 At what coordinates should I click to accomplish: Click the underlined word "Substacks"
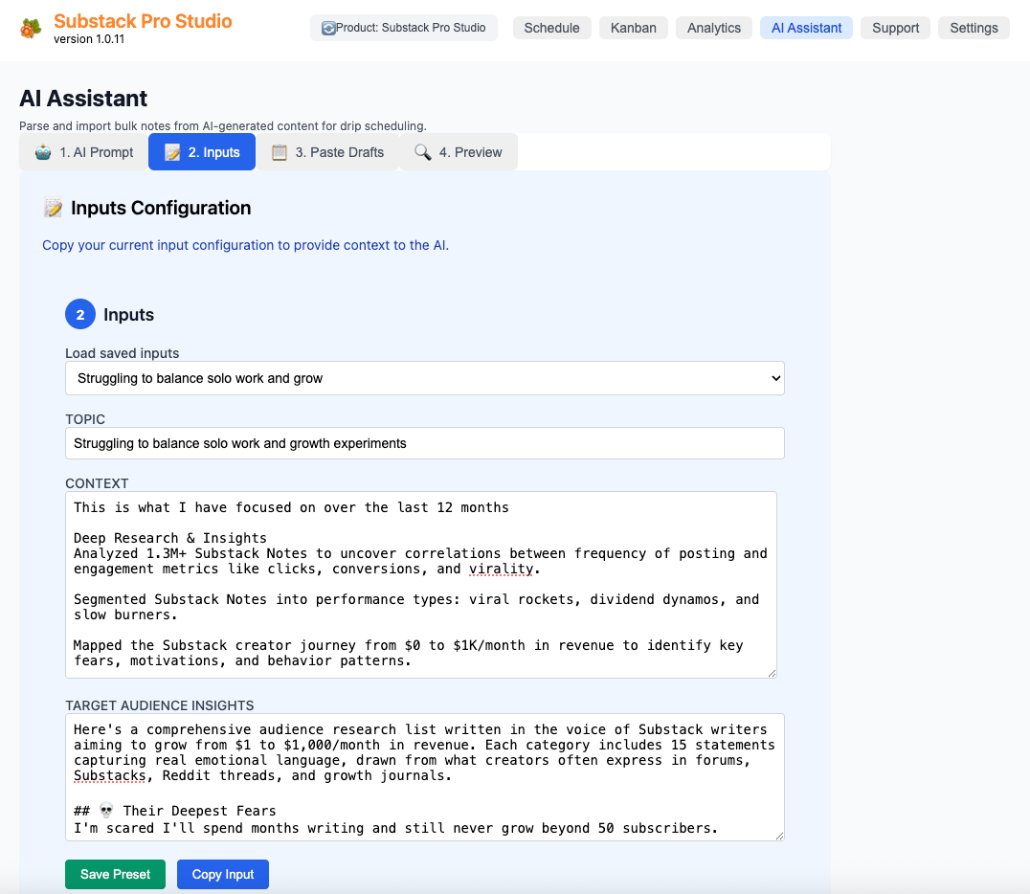click(110, 775)
